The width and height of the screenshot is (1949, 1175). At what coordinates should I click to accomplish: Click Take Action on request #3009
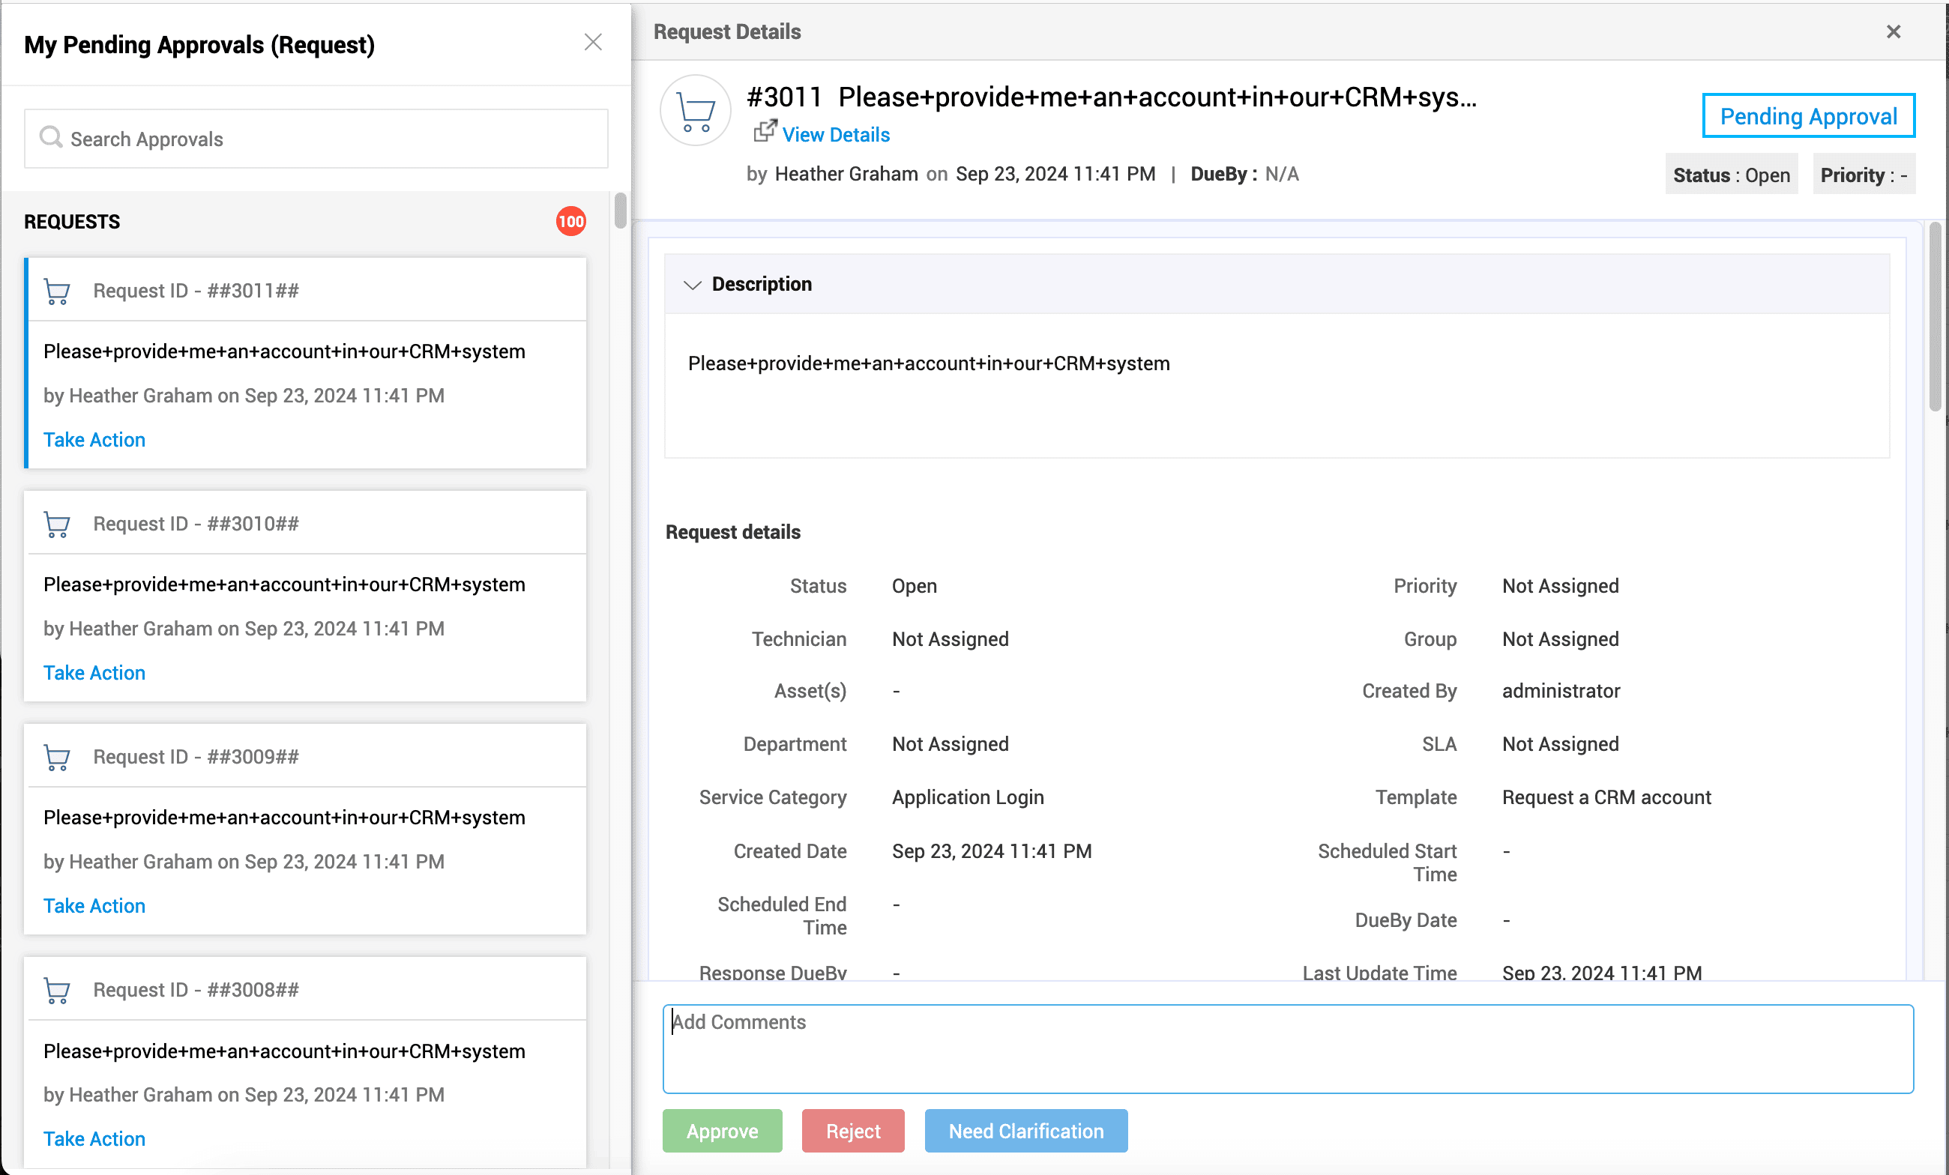94,905
